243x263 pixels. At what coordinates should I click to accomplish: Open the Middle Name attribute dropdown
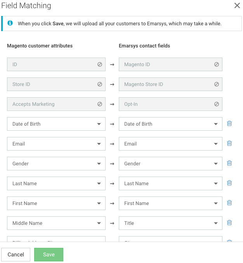tap(56, 223)
